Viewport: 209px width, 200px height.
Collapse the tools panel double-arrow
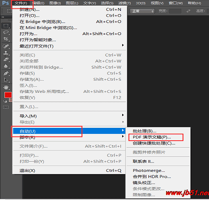click(3, 17)
